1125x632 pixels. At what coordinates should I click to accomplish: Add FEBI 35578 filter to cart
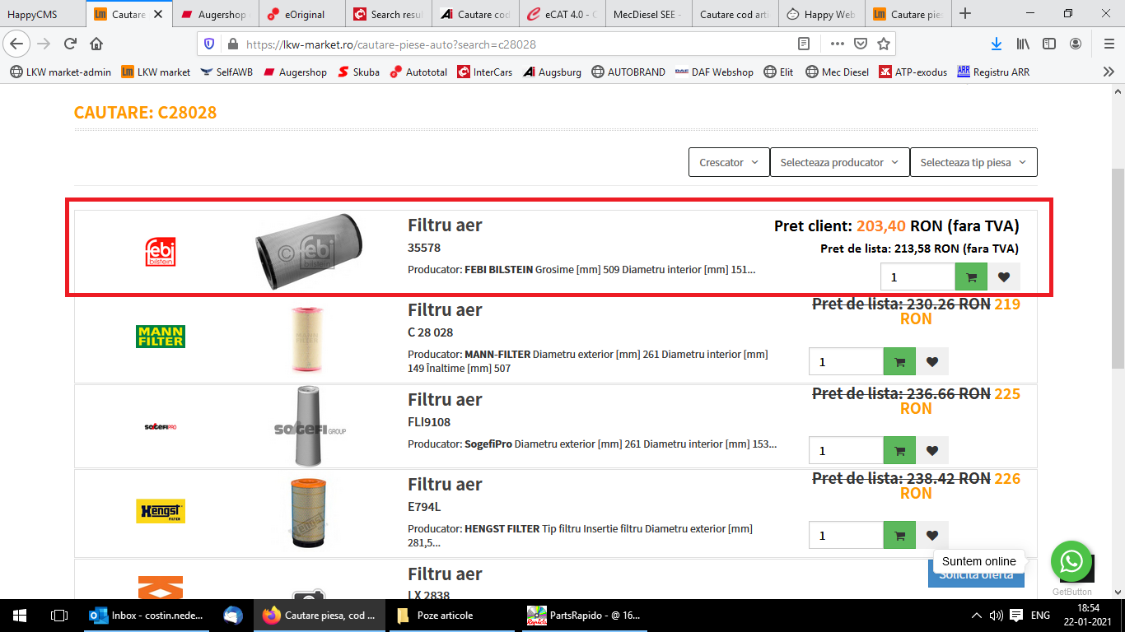(971, 277)
